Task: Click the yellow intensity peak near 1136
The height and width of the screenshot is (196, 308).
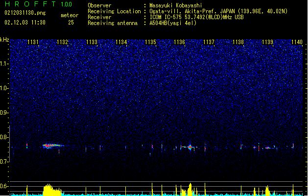Action: click(190, 190)
